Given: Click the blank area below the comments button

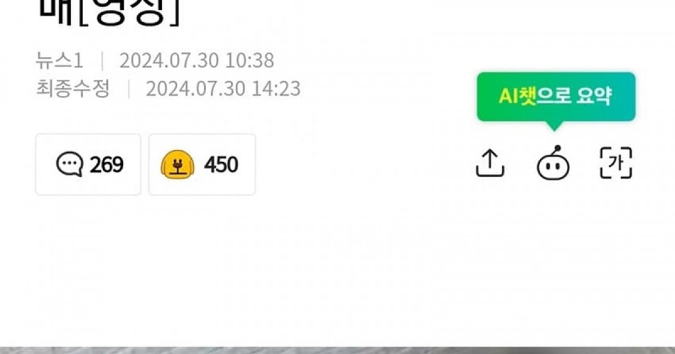Looking at the screenshot, I should [x=88, y=253].
